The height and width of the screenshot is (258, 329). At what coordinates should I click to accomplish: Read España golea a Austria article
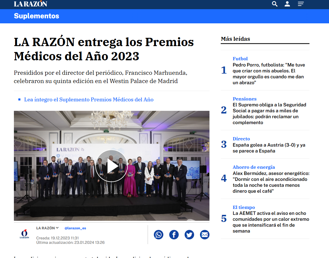click(269, 148)
